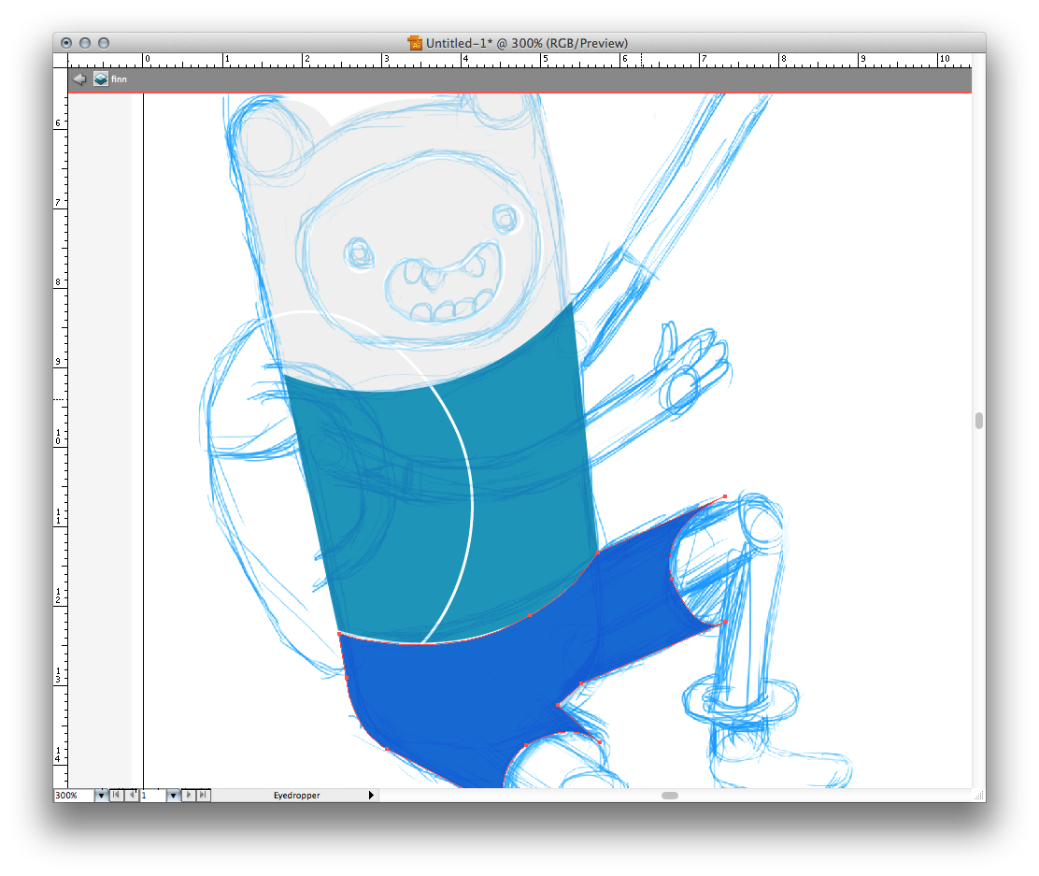This screenshot has height=876, width=1039.
Task: Close the Untitled-1 document window
Action: coord(66,43)
